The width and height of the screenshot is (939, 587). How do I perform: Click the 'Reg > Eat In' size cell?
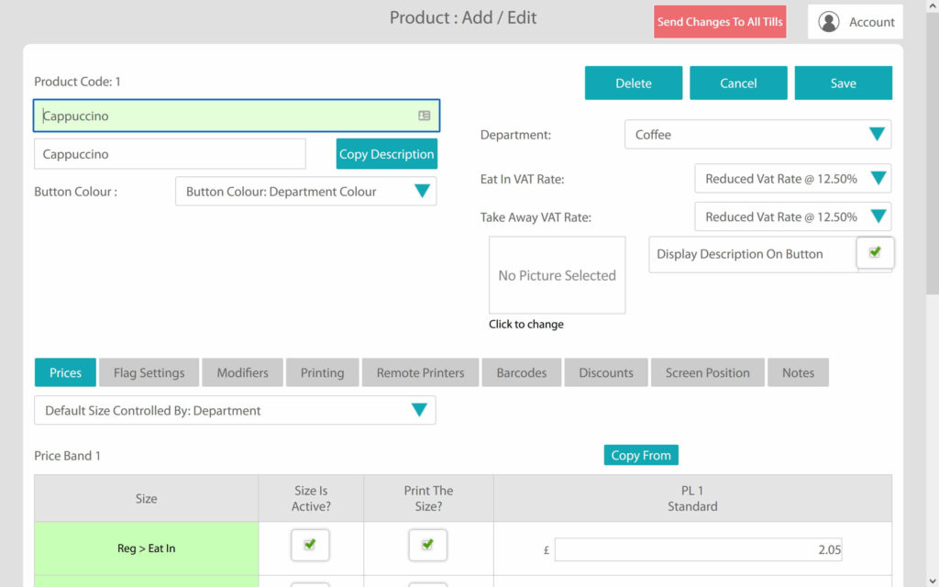click(x=146, y=548)
